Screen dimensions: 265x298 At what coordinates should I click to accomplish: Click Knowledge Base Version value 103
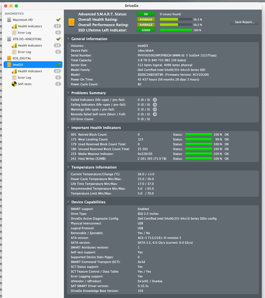pos(141,291)
